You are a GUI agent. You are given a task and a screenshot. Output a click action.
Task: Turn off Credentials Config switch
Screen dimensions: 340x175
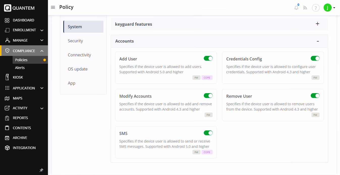[315, 58]
